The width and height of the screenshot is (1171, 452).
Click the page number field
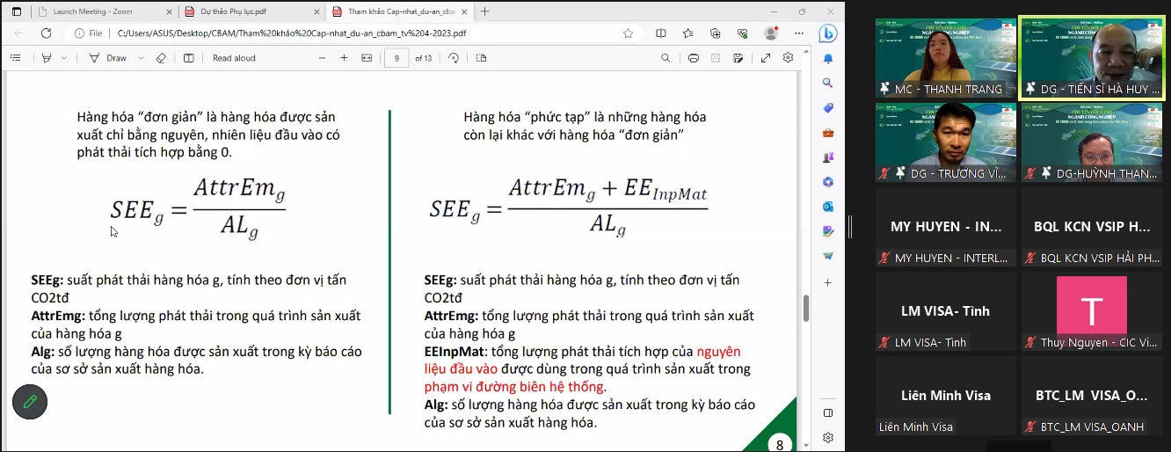click(x=397, y=58)
